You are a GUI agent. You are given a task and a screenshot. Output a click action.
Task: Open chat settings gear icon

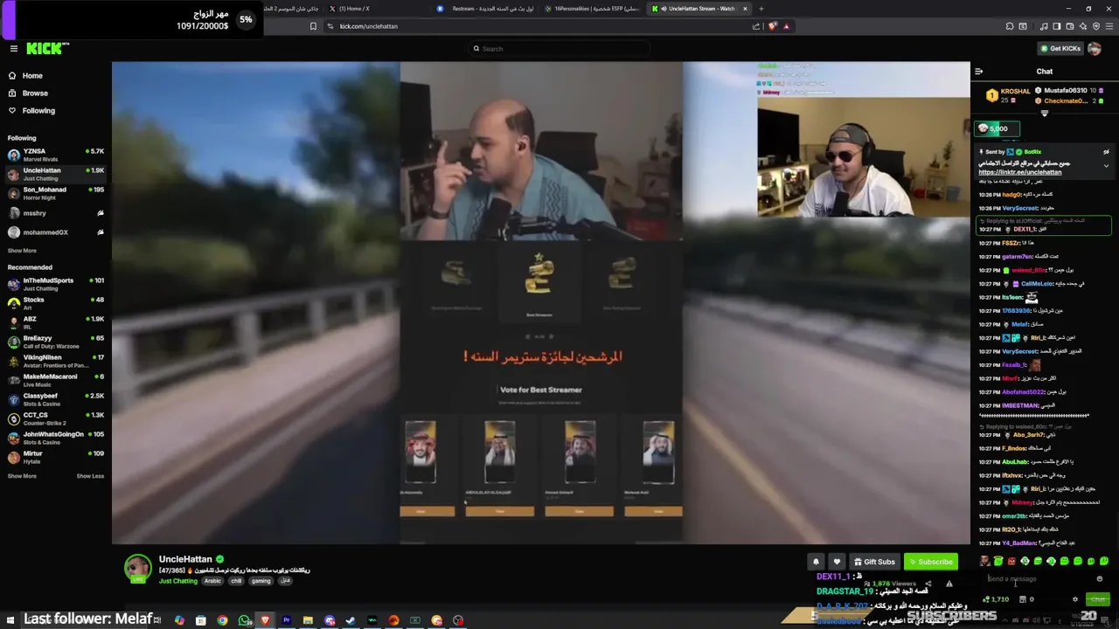(1075, 599)
